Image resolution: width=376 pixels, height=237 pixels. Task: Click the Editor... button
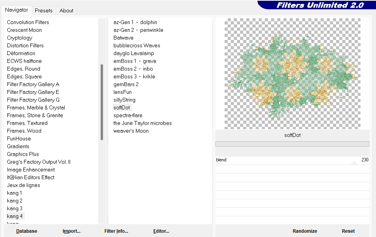[x=161, y=231]
